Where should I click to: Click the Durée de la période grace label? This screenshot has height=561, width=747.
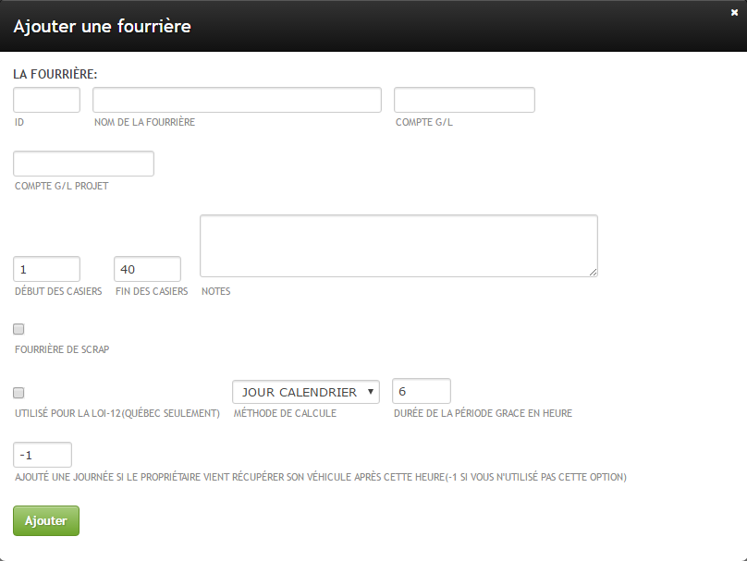click(x=483, y=413)
